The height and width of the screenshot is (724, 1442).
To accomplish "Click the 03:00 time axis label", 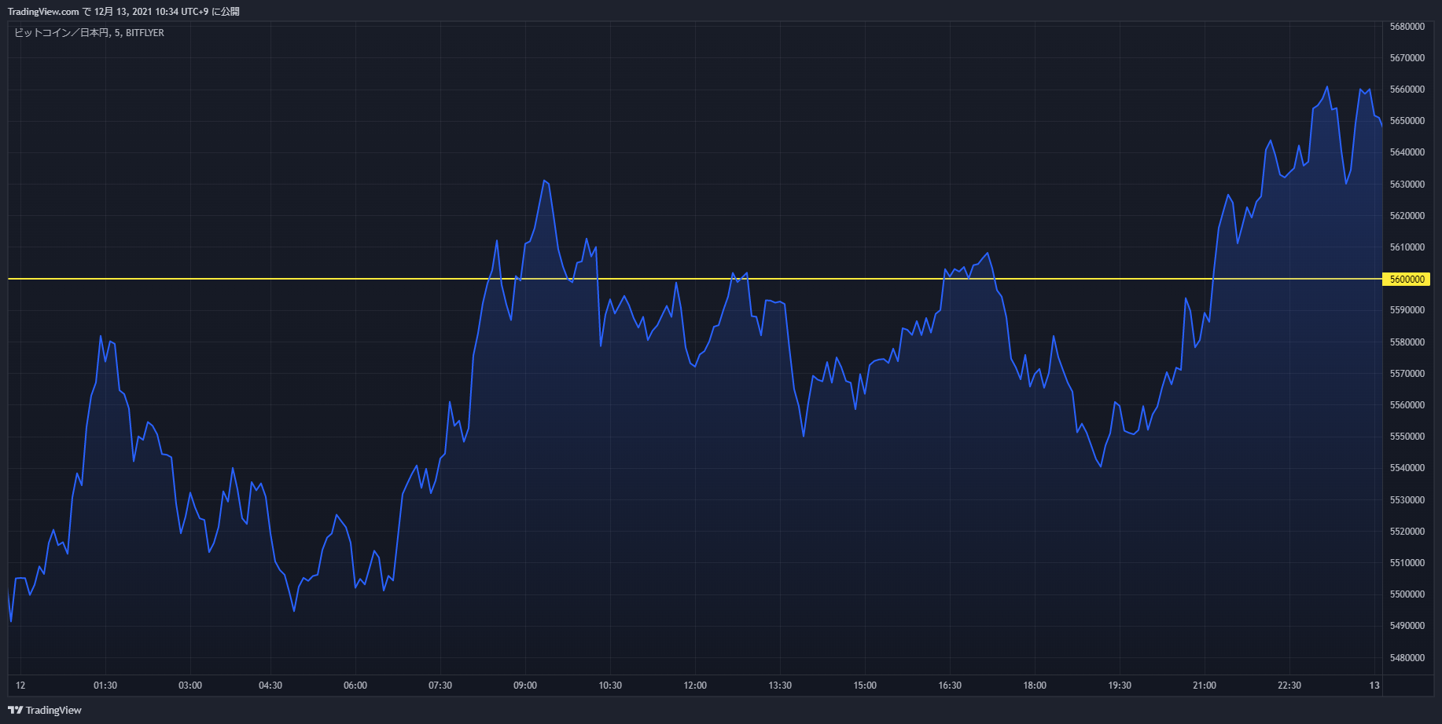I will click(x=190, y=686).
